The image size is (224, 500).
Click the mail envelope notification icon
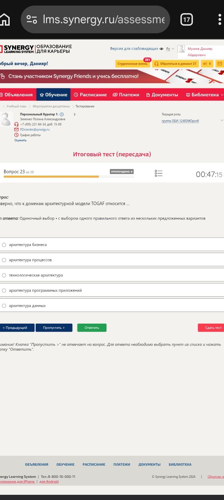coord(220,64)
